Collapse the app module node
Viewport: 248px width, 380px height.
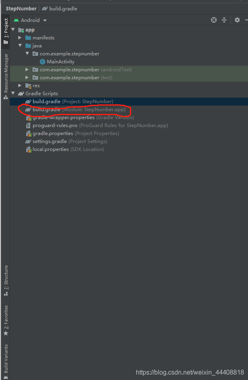pyautogui.click(x=13, y=30)
